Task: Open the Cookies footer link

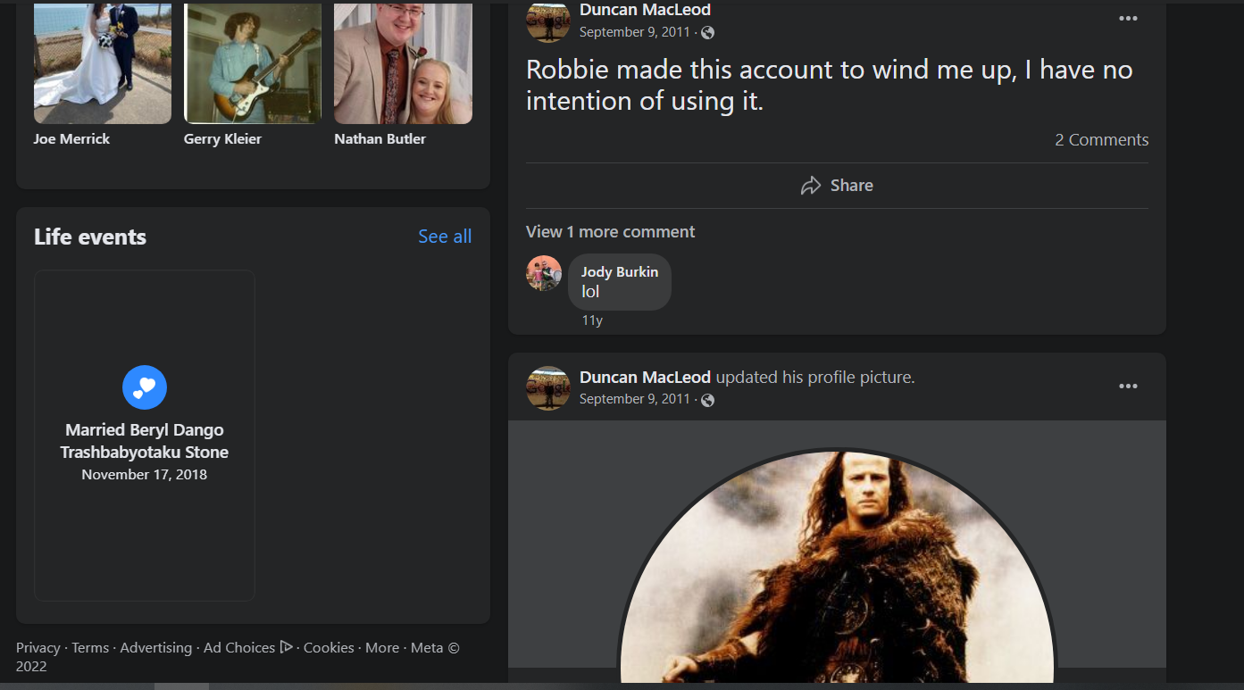Action: 329,648
